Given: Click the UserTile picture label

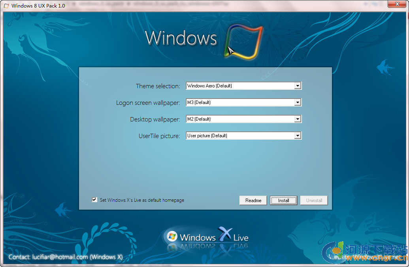Looking at the screenshot, I should coord(159,136).
